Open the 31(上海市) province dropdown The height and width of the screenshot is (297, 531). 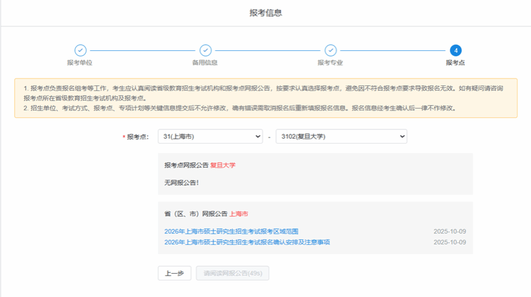click(x=210, y=136)
